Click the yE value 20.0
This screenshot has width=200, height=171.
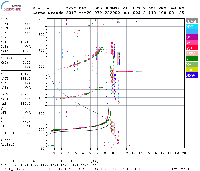pyautogui.click(x=27, y=117)
